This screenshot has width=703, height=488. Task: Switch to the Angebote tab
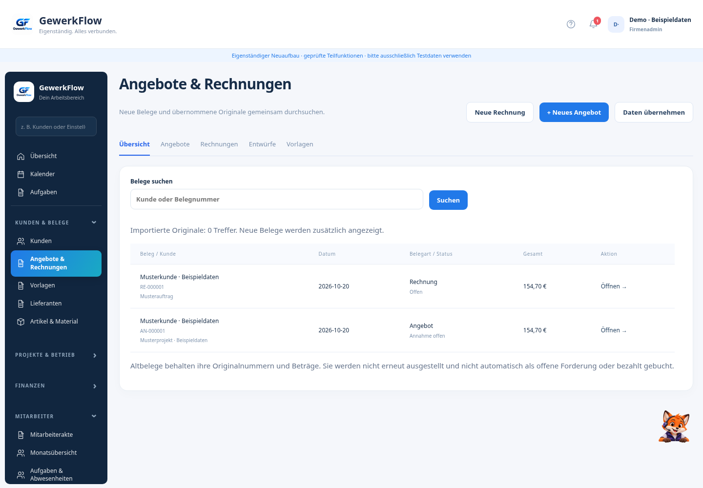[175, 144]
